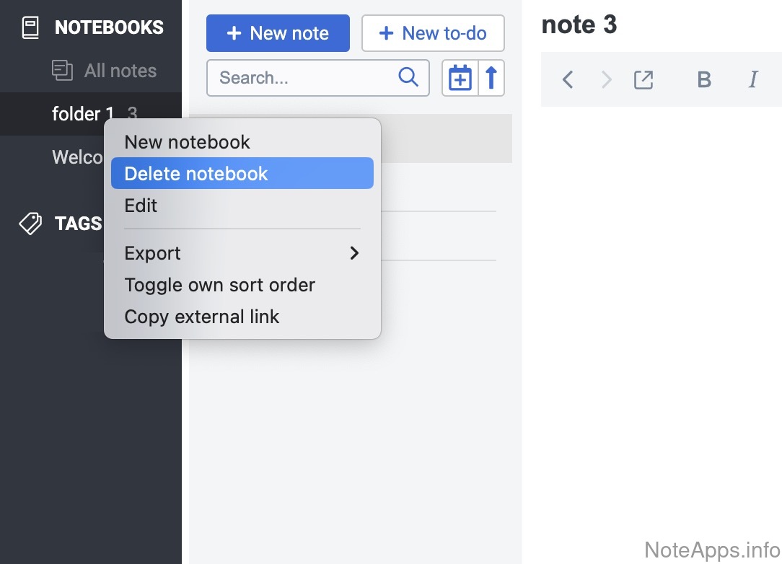Choose Toggle own sort order
Screen dimensions: 782x564
[x=220, y=285]
